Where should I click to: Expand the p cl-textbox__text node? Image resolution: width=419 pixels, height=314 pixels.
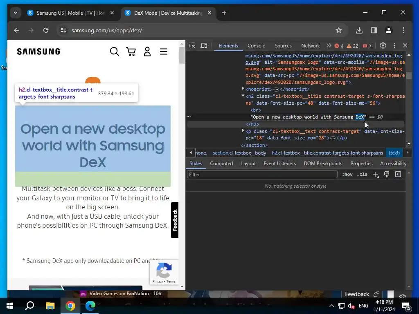pos(243,130)
